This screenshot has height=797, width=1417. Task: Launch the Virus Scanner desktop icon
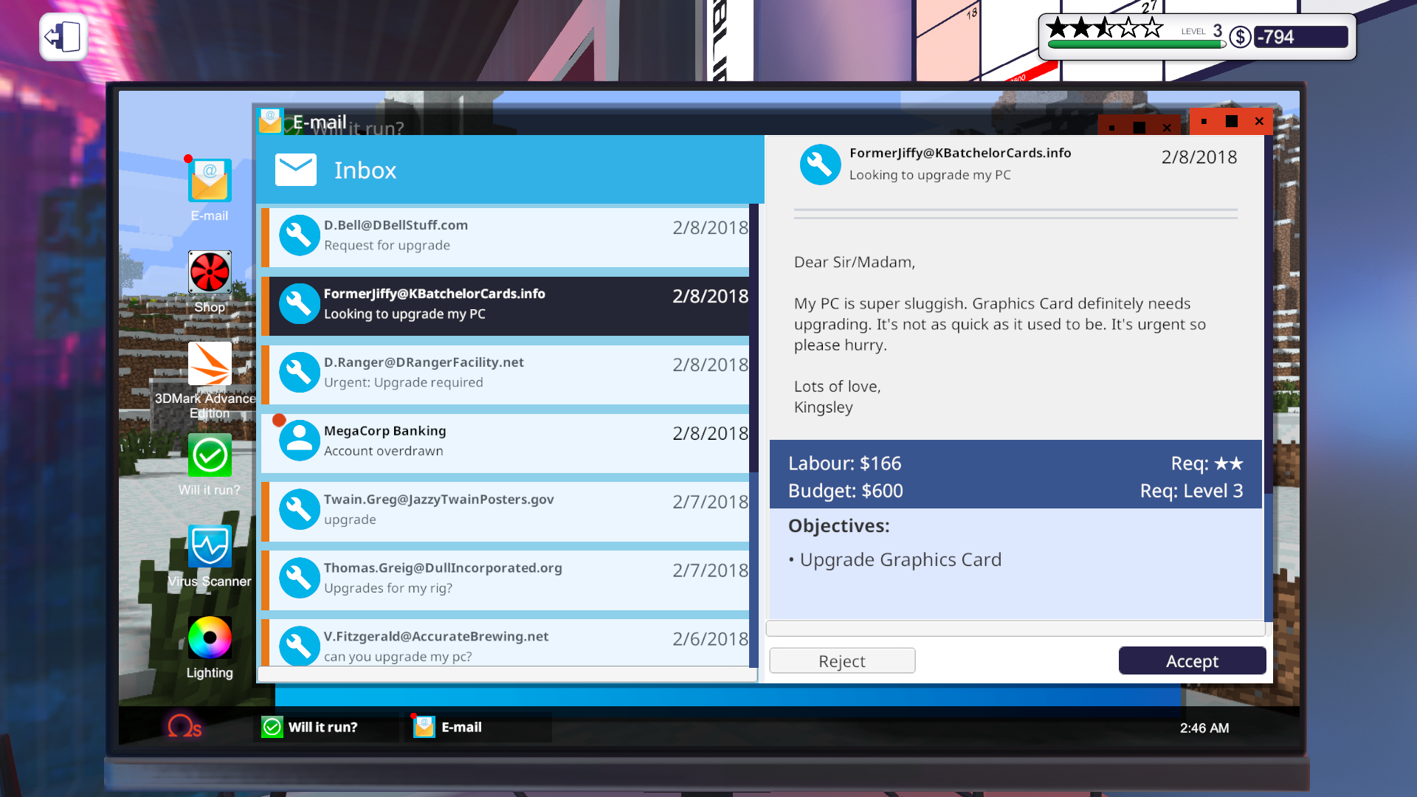(210, 546)
